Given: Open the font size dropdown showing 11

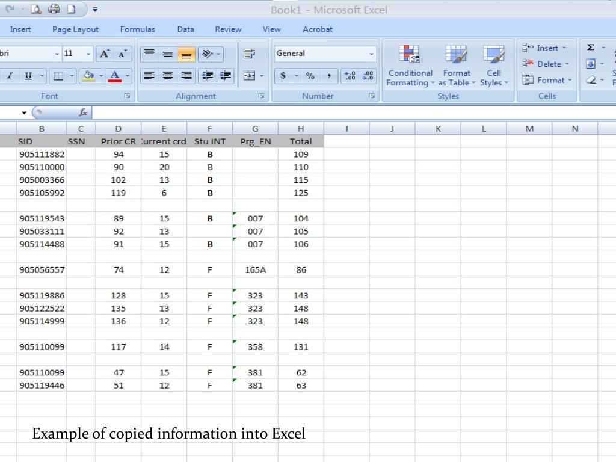Looking at the screenshot, I should point(88,54).
